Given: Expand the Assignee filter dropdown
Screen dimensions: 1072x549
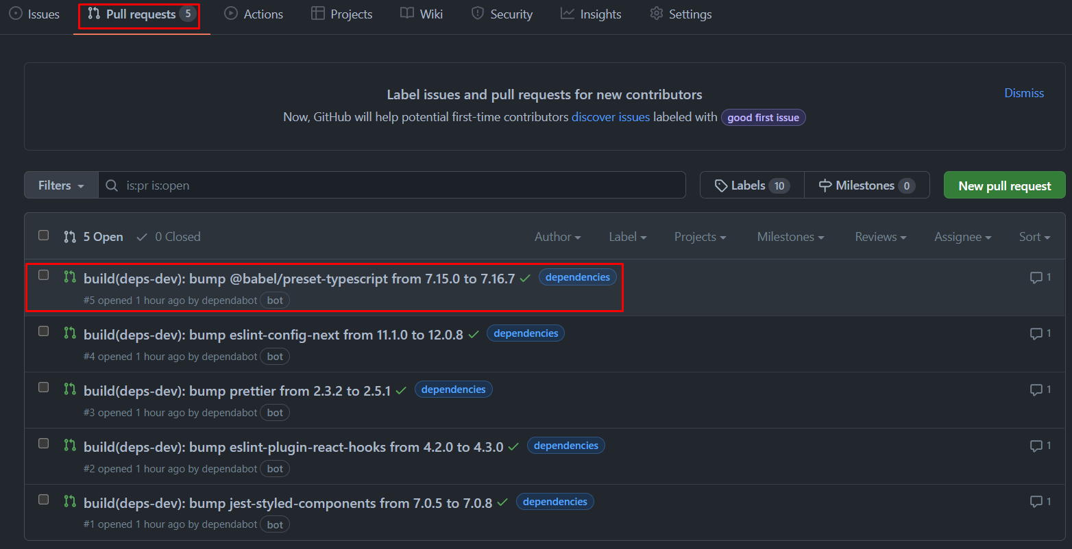Looking at the screenshot, I should [962, 237].
